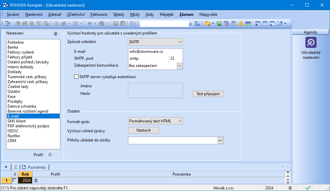Select Datová schránka in settings list
The height and width of the screenshot is (191, 330).
click(x=33, y=106)
